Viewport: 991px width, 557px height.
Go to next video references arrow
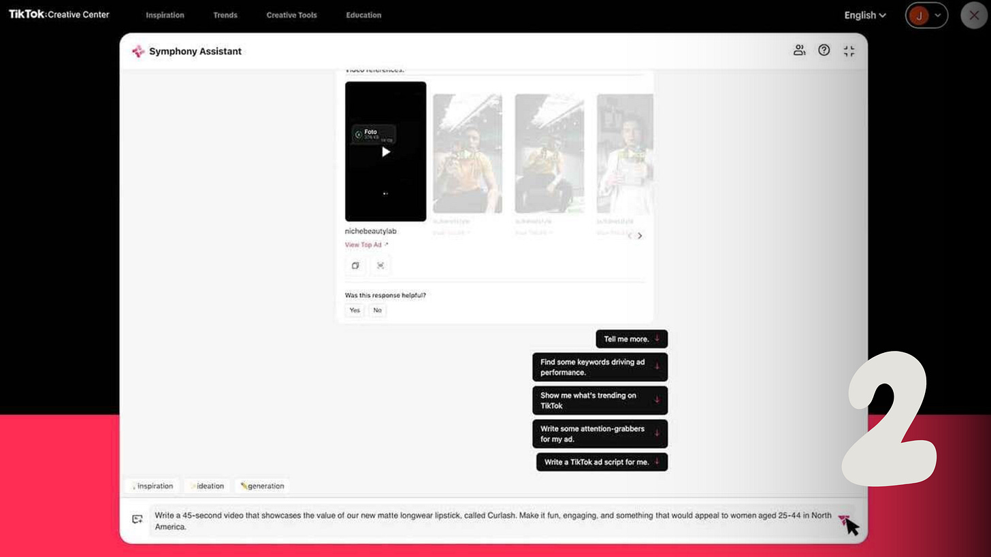(x=640, y=236)
